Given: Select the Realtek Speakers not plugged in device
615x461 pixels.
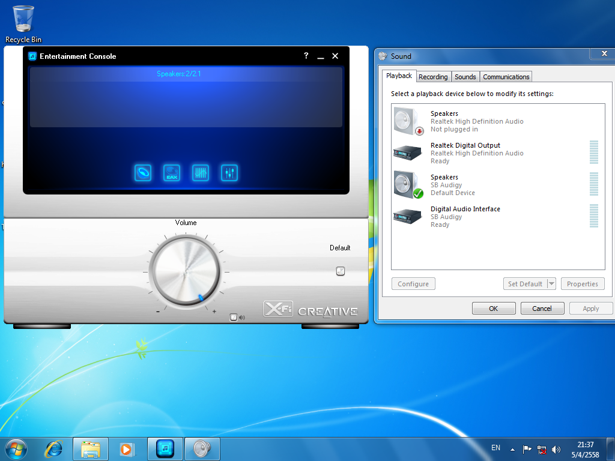Looking at the screenshot, I should coord(498,121).
